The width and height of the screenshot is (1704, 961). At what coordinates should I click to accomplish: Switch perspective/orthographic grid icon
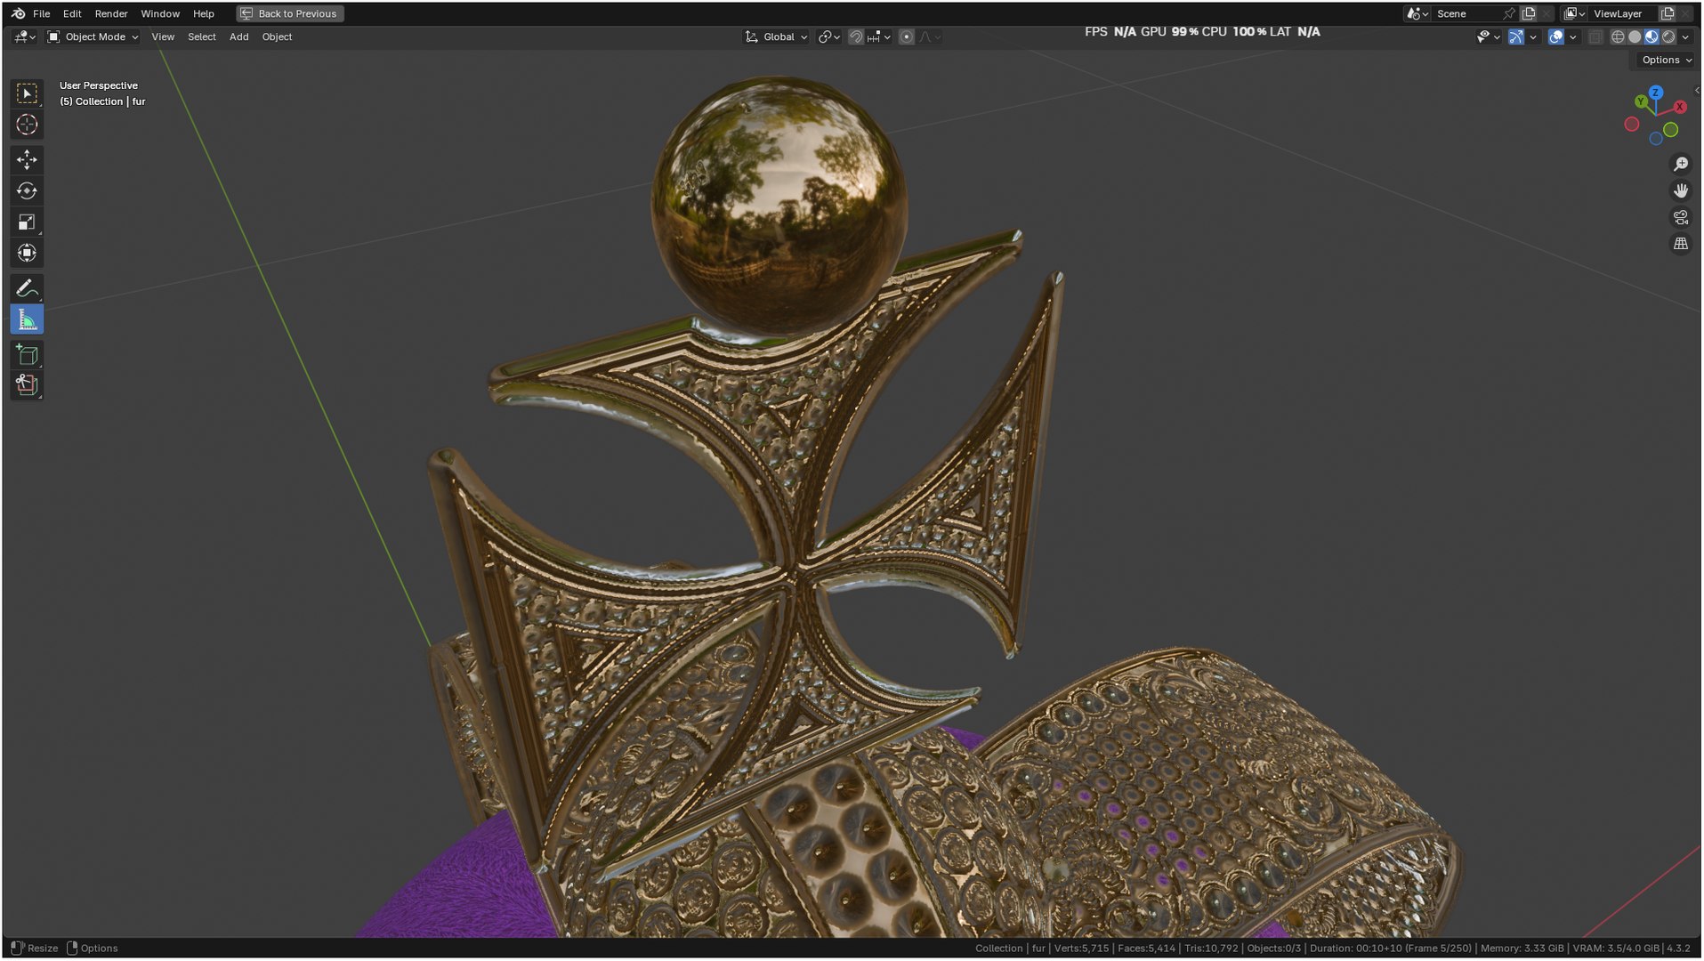pyautogui.click(x=1680, y=244)
